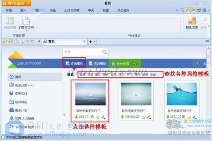Click the open folder icon in quick toolbar

coord(5,41)
